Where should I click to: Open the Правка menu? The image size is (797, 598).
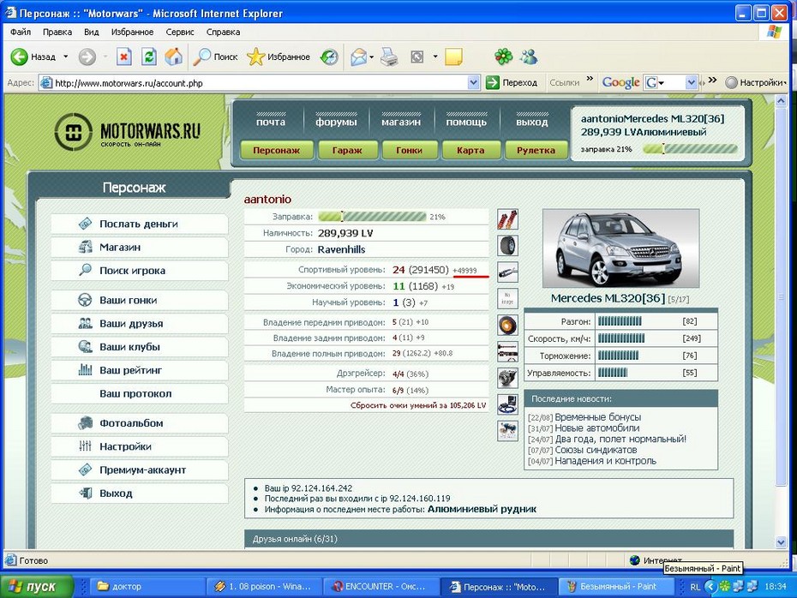point(57,32)
